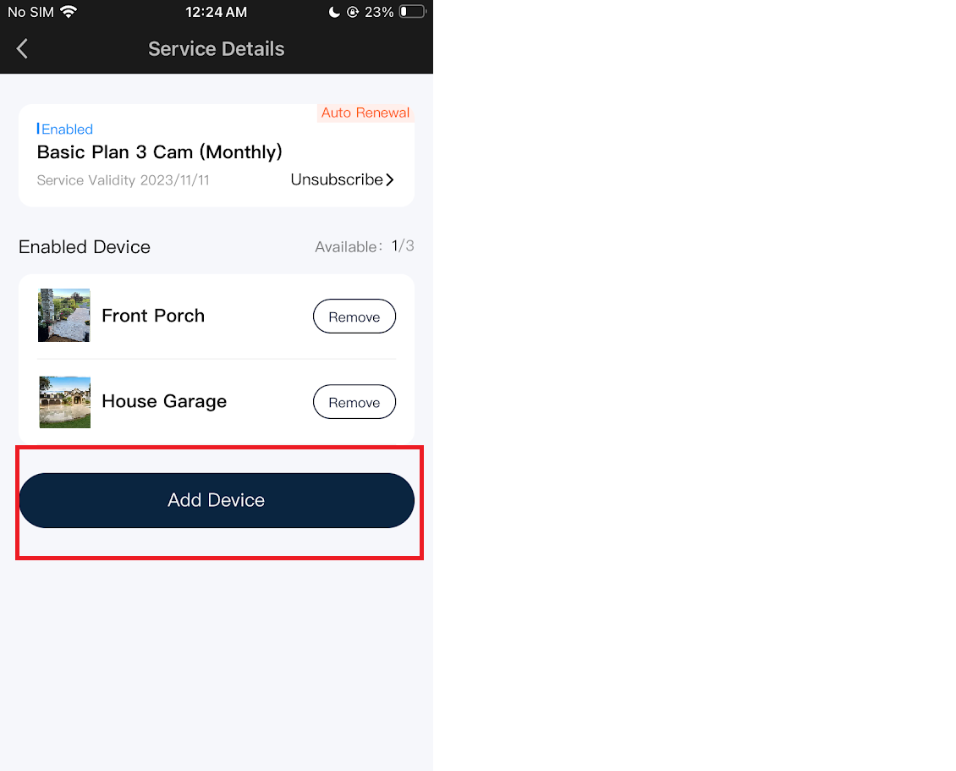Tap the Available 1/3 counter
Image resolution: width=956 pixels, height=771 pixels.
coord(365,246)
